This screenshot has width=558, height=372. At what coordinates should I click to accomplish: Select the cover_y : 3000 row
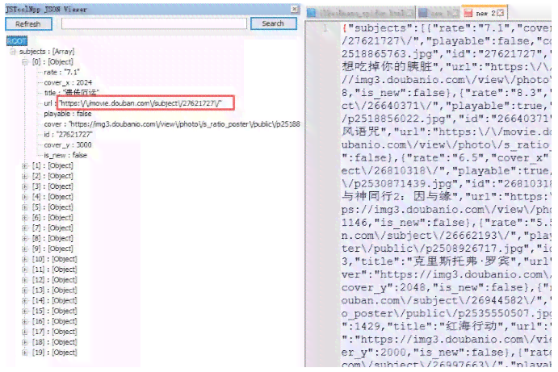point(68,145)
